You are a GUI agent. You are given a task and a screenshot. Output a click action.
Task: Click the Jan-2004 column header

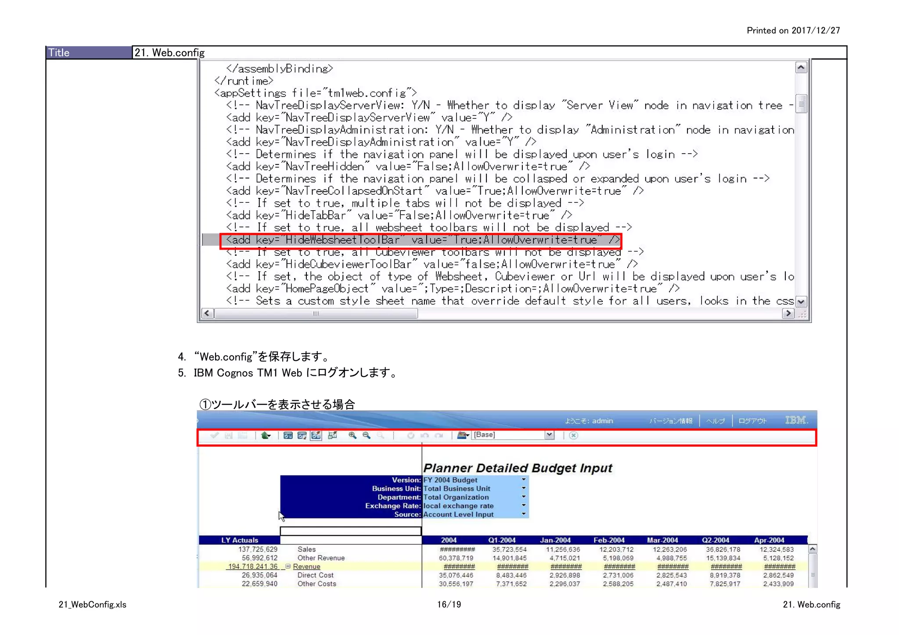click(x=555, y=540)
